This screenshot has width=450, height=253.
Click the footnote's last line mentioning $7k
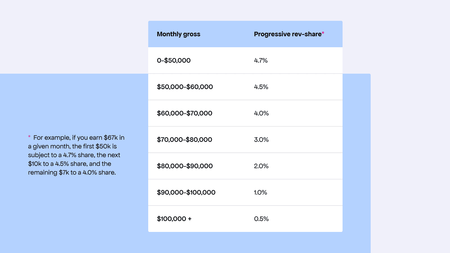(x=72, y=173)
